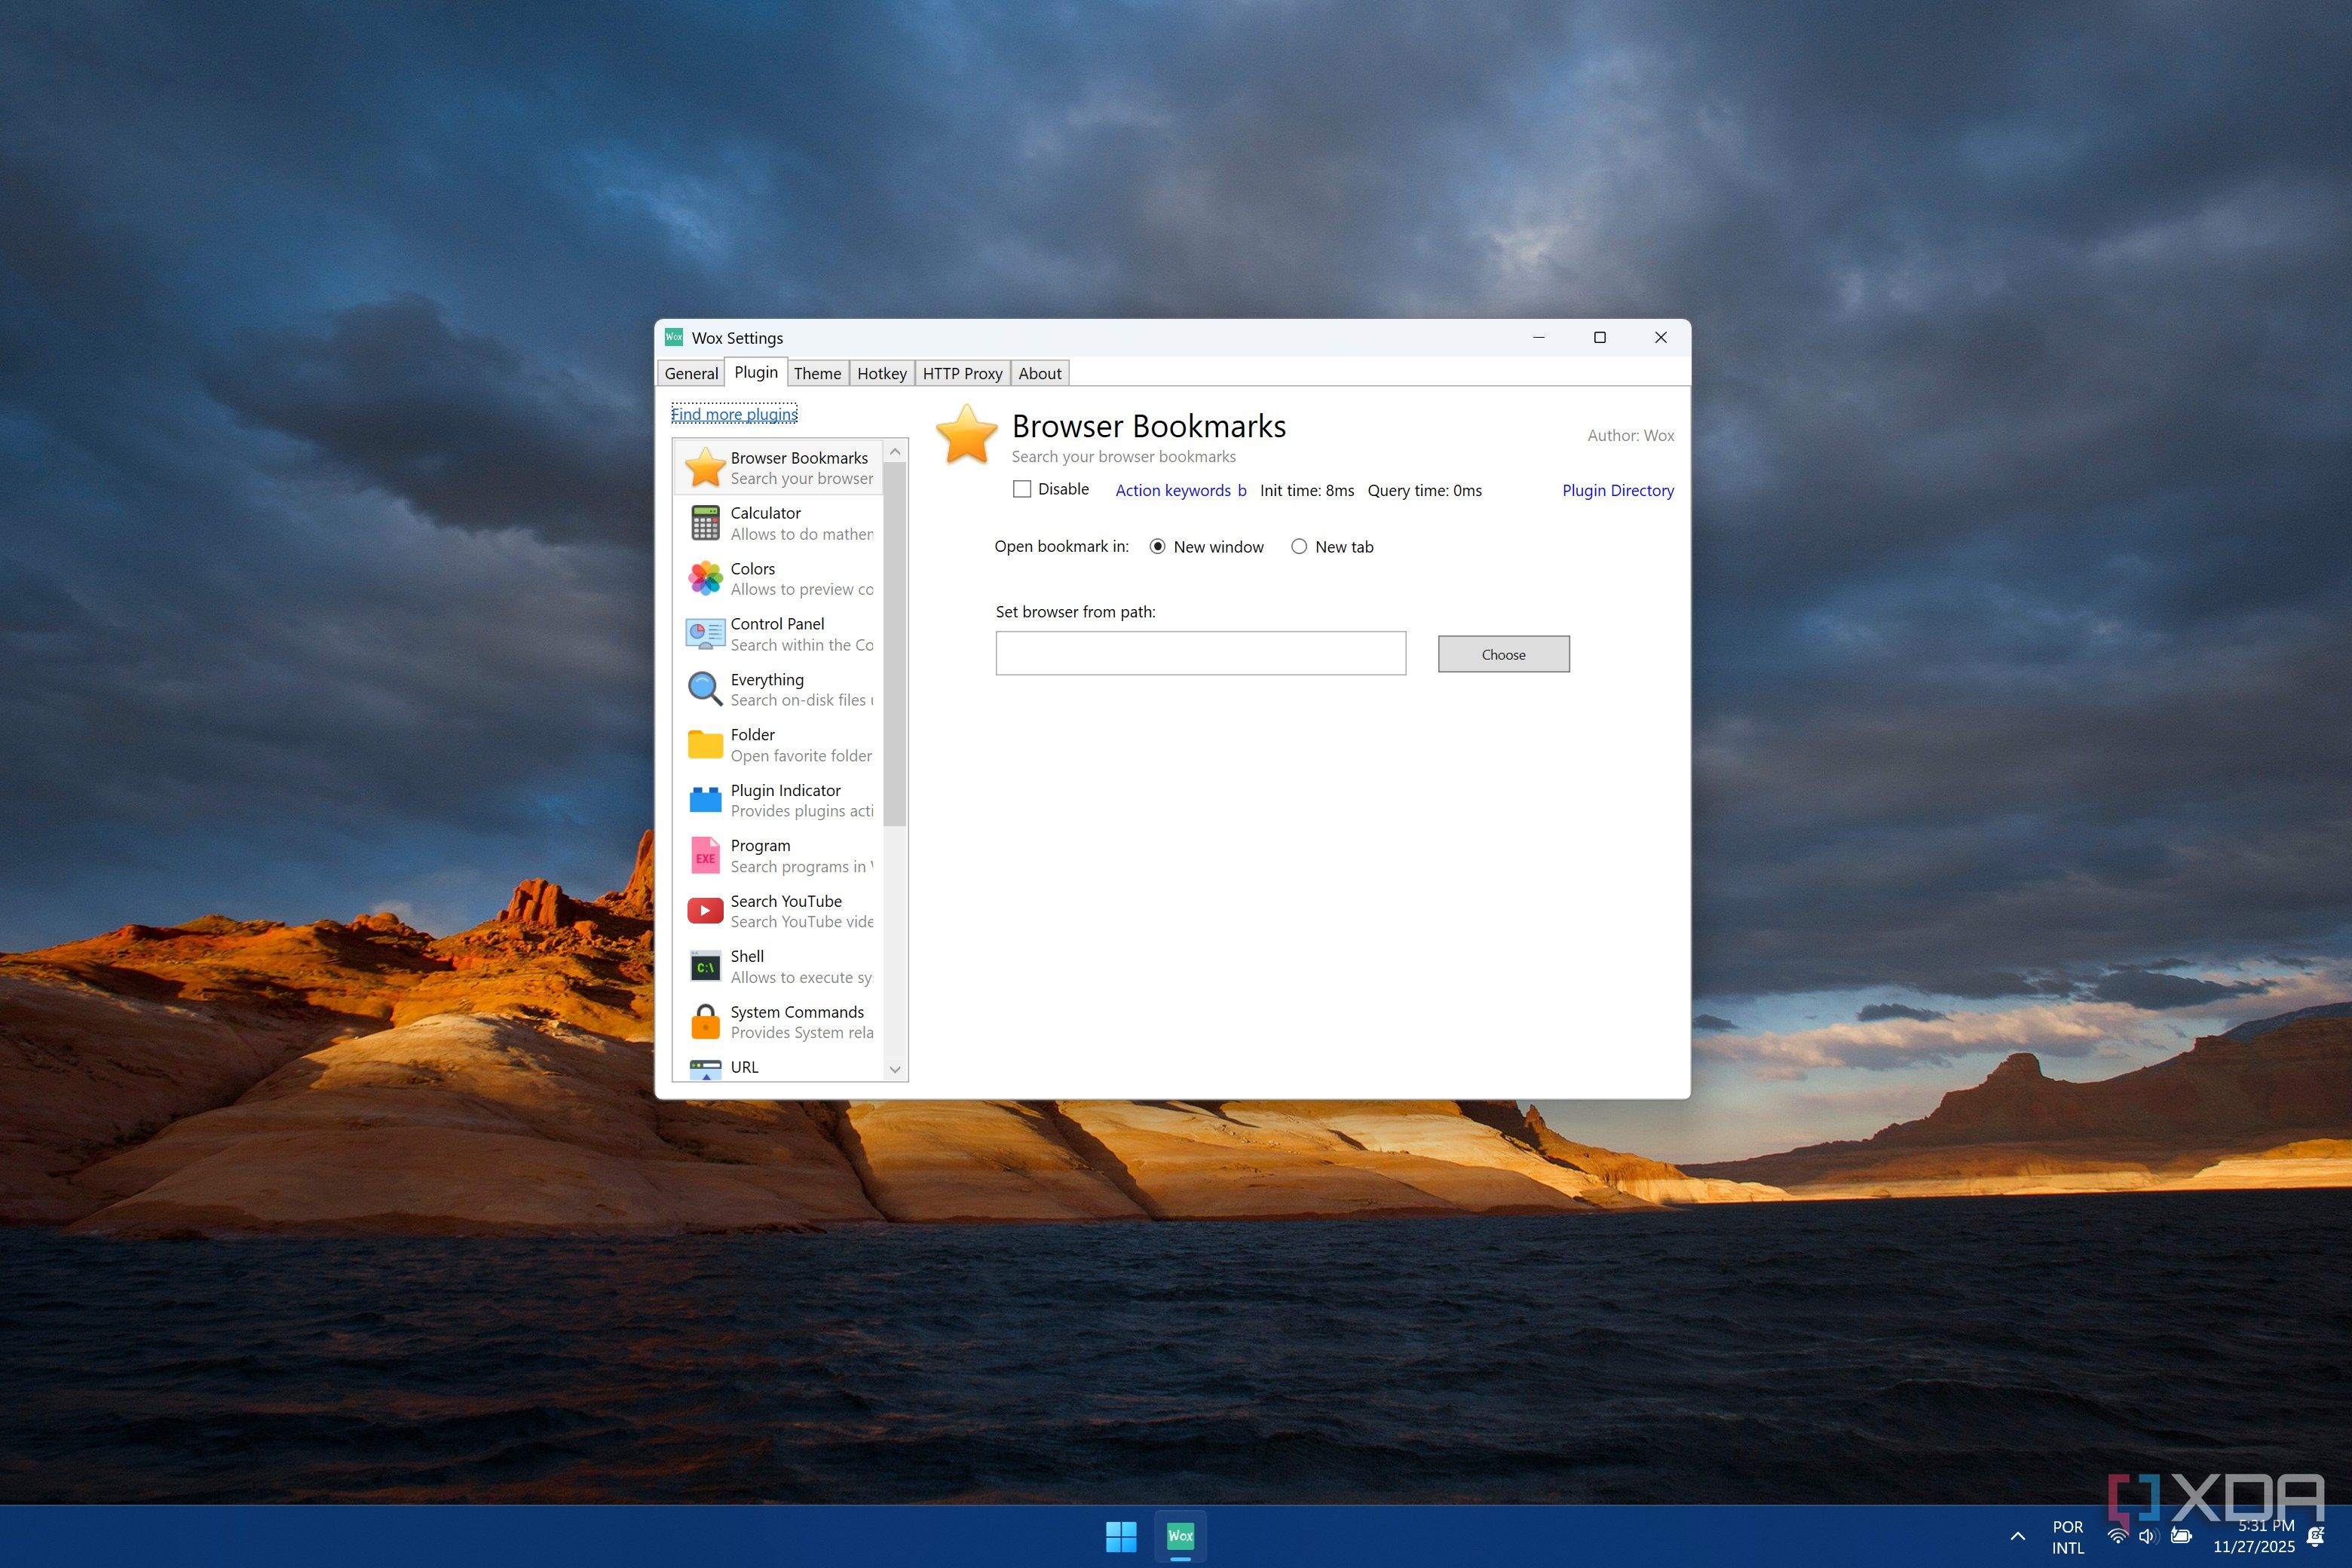Click the Everything magnifier icon
The image size is (2352, 1568).
pos(705,689)
